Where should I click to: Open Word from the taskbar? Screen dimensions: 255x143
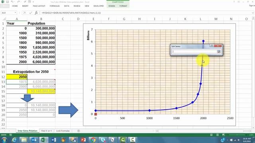pyautogui.click(x=53, y=139)
